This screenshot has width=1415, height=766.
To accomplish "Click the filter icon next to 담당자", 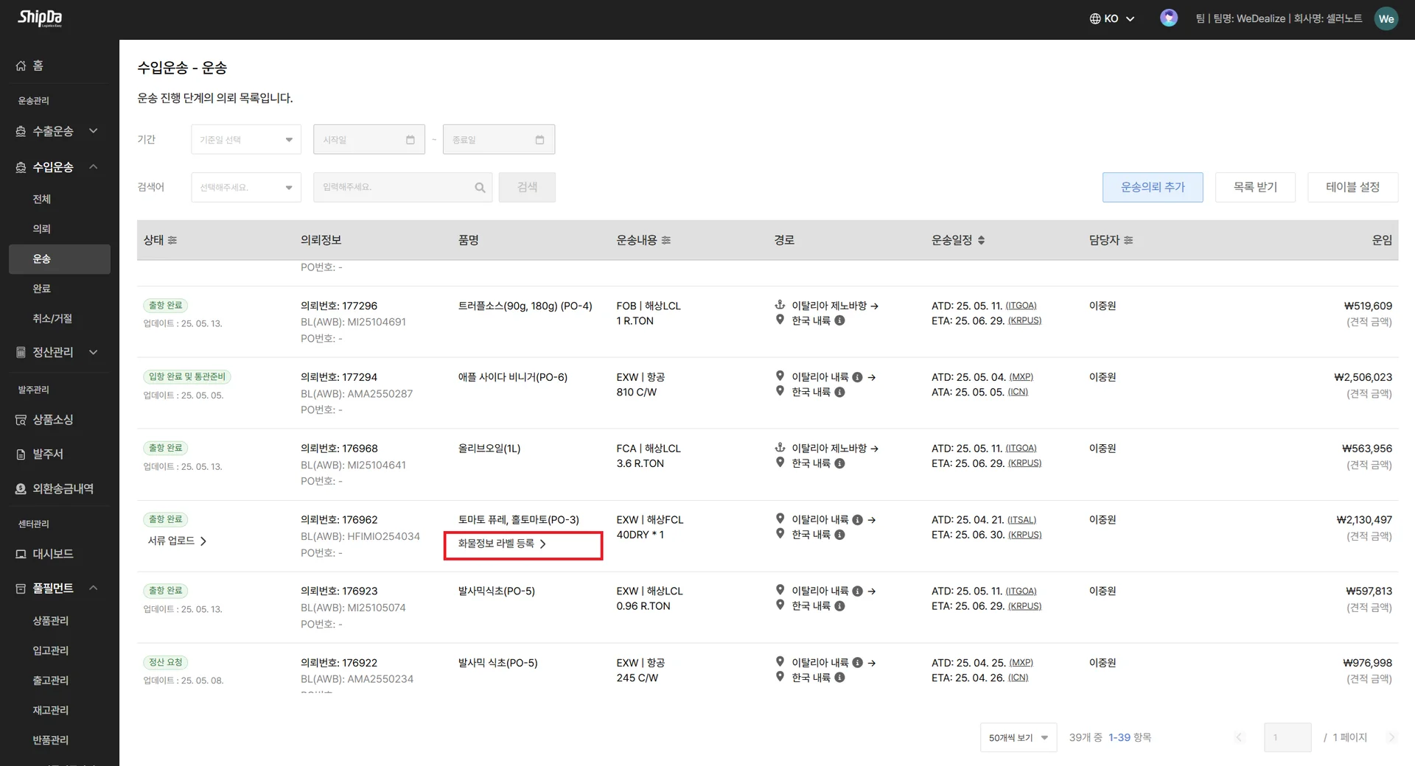I will [1128, 241].
